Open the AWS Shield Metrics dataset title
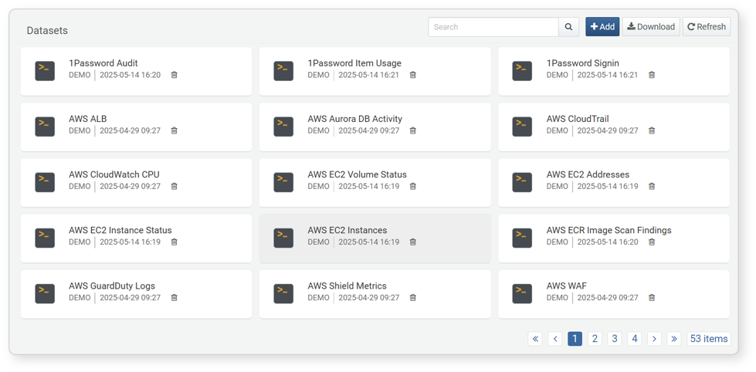The image size is (756, 372). [x=347, y=286]
